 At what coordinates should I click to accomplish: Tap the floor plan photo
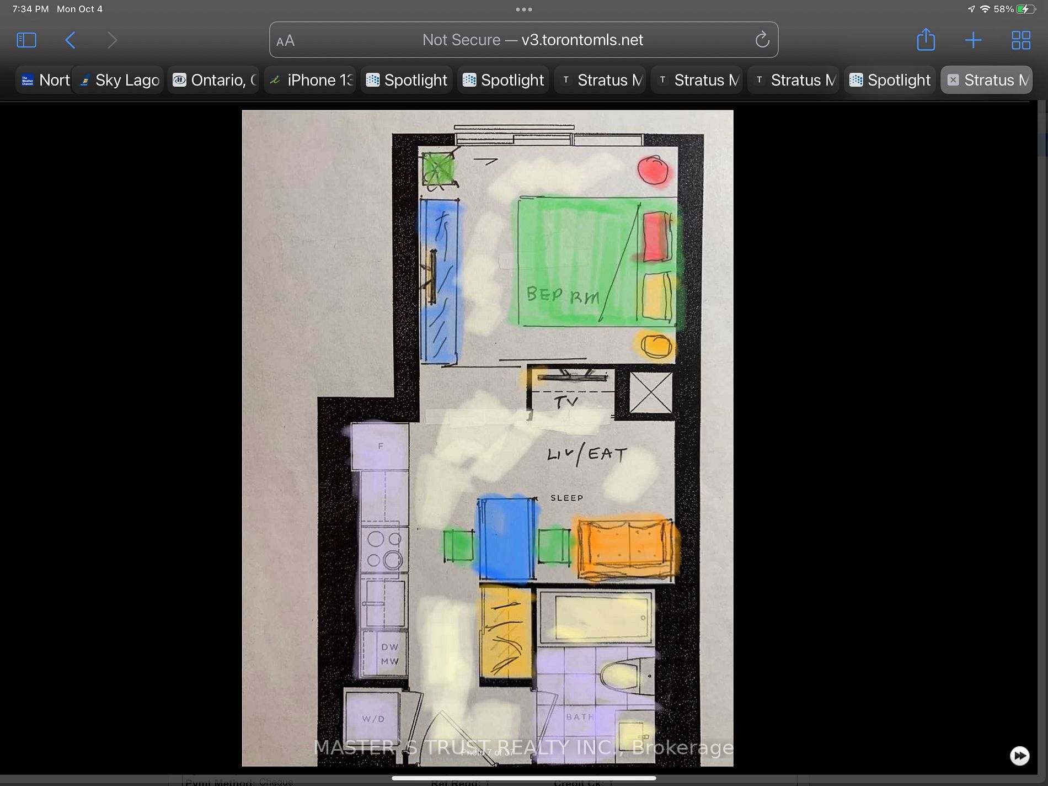pos(488,438)
